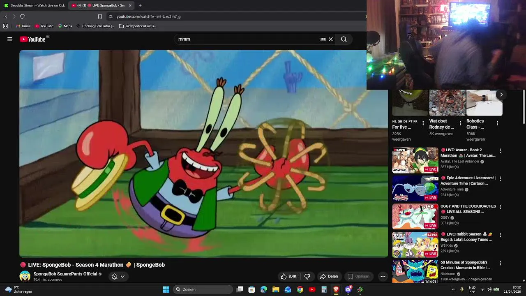Open Avatar Book 2 Marathon video title

468,153
